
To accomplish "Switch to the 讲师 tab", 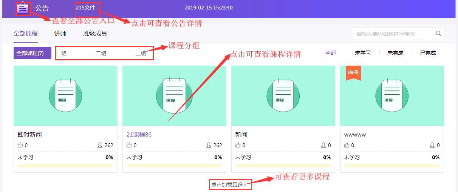I will pos(60,34).
